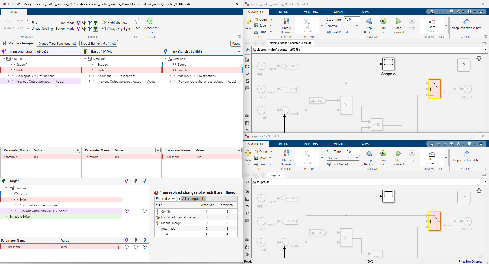
Task: Click Open button in sldemo_mdlref_counter window
Action: point(260,19)
